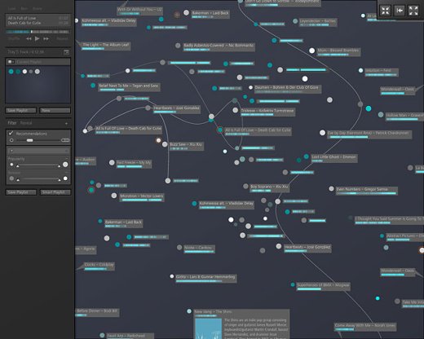Click Save Playlist below the current playlist
The image size is (424, 339).
20,110
